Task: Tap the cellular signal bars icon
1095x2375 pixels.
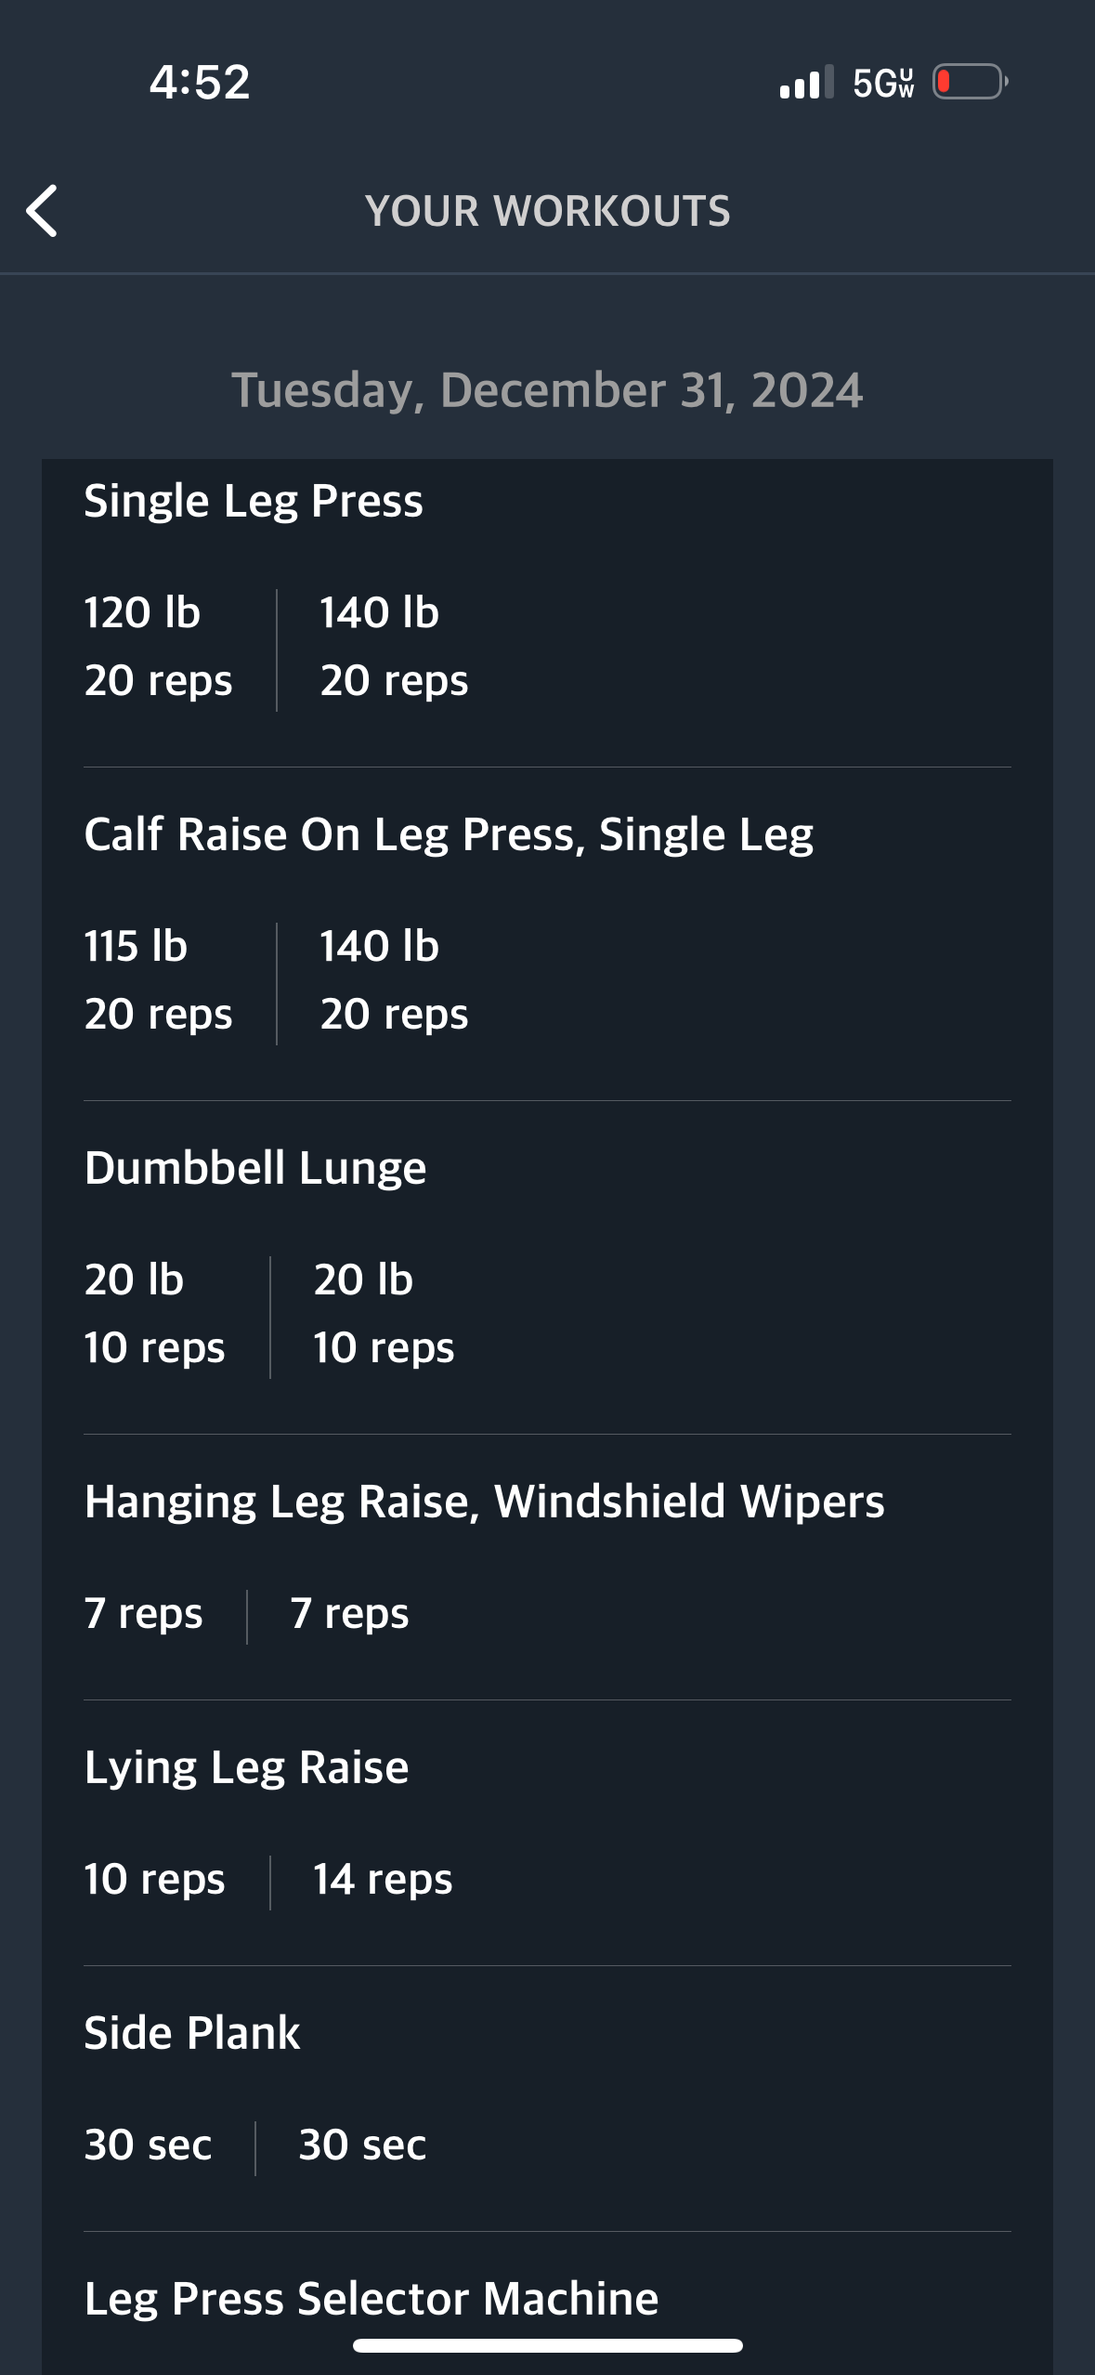Action: click(x=806, y=83)
